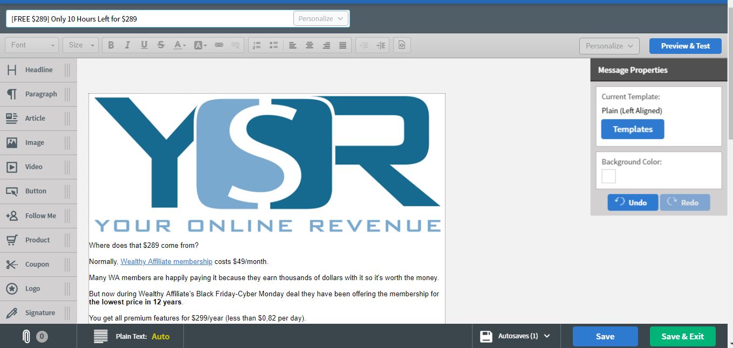Pick the message background color swatch
The width and height of the screenshot is (733, 348).
(x=608, y=176)
